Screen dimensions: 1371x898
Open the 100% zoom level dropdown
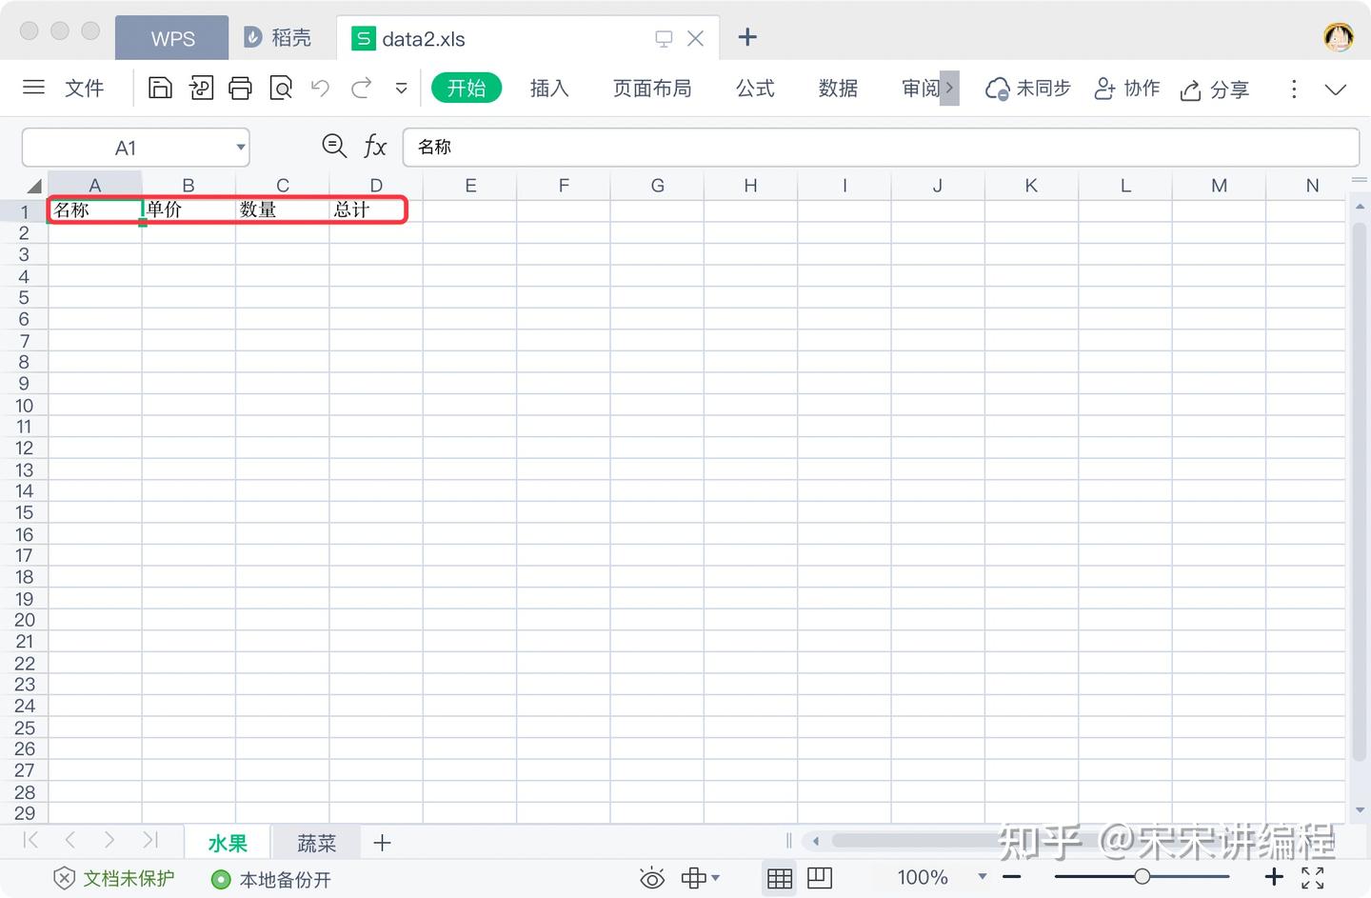pos(982,877)
